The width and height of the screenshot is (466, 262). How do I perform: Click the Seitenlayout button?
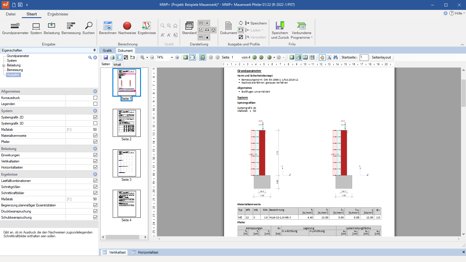(x=381, y=57)
